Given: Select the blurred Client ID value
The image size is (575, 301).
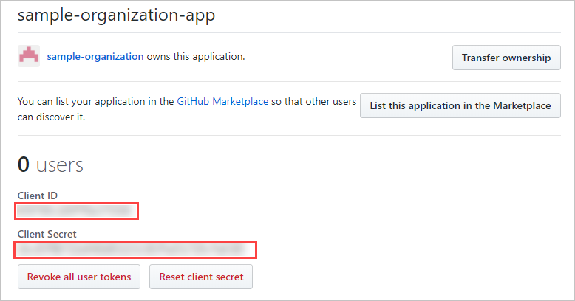Looking at the screenshot, I should [x=77, y=211].
